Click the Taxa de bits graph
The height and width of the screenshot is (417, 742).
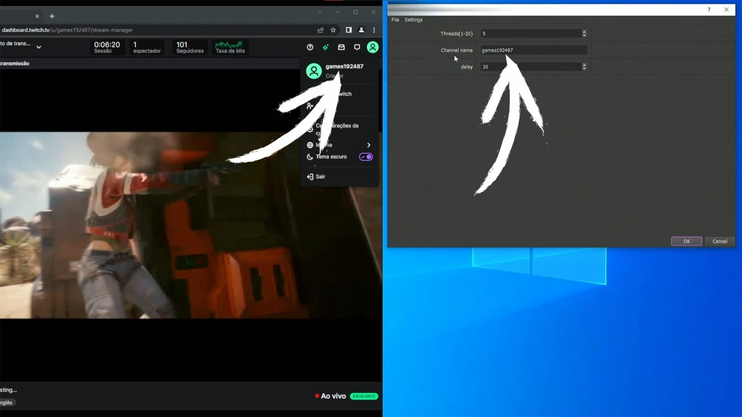coord(230,47)
